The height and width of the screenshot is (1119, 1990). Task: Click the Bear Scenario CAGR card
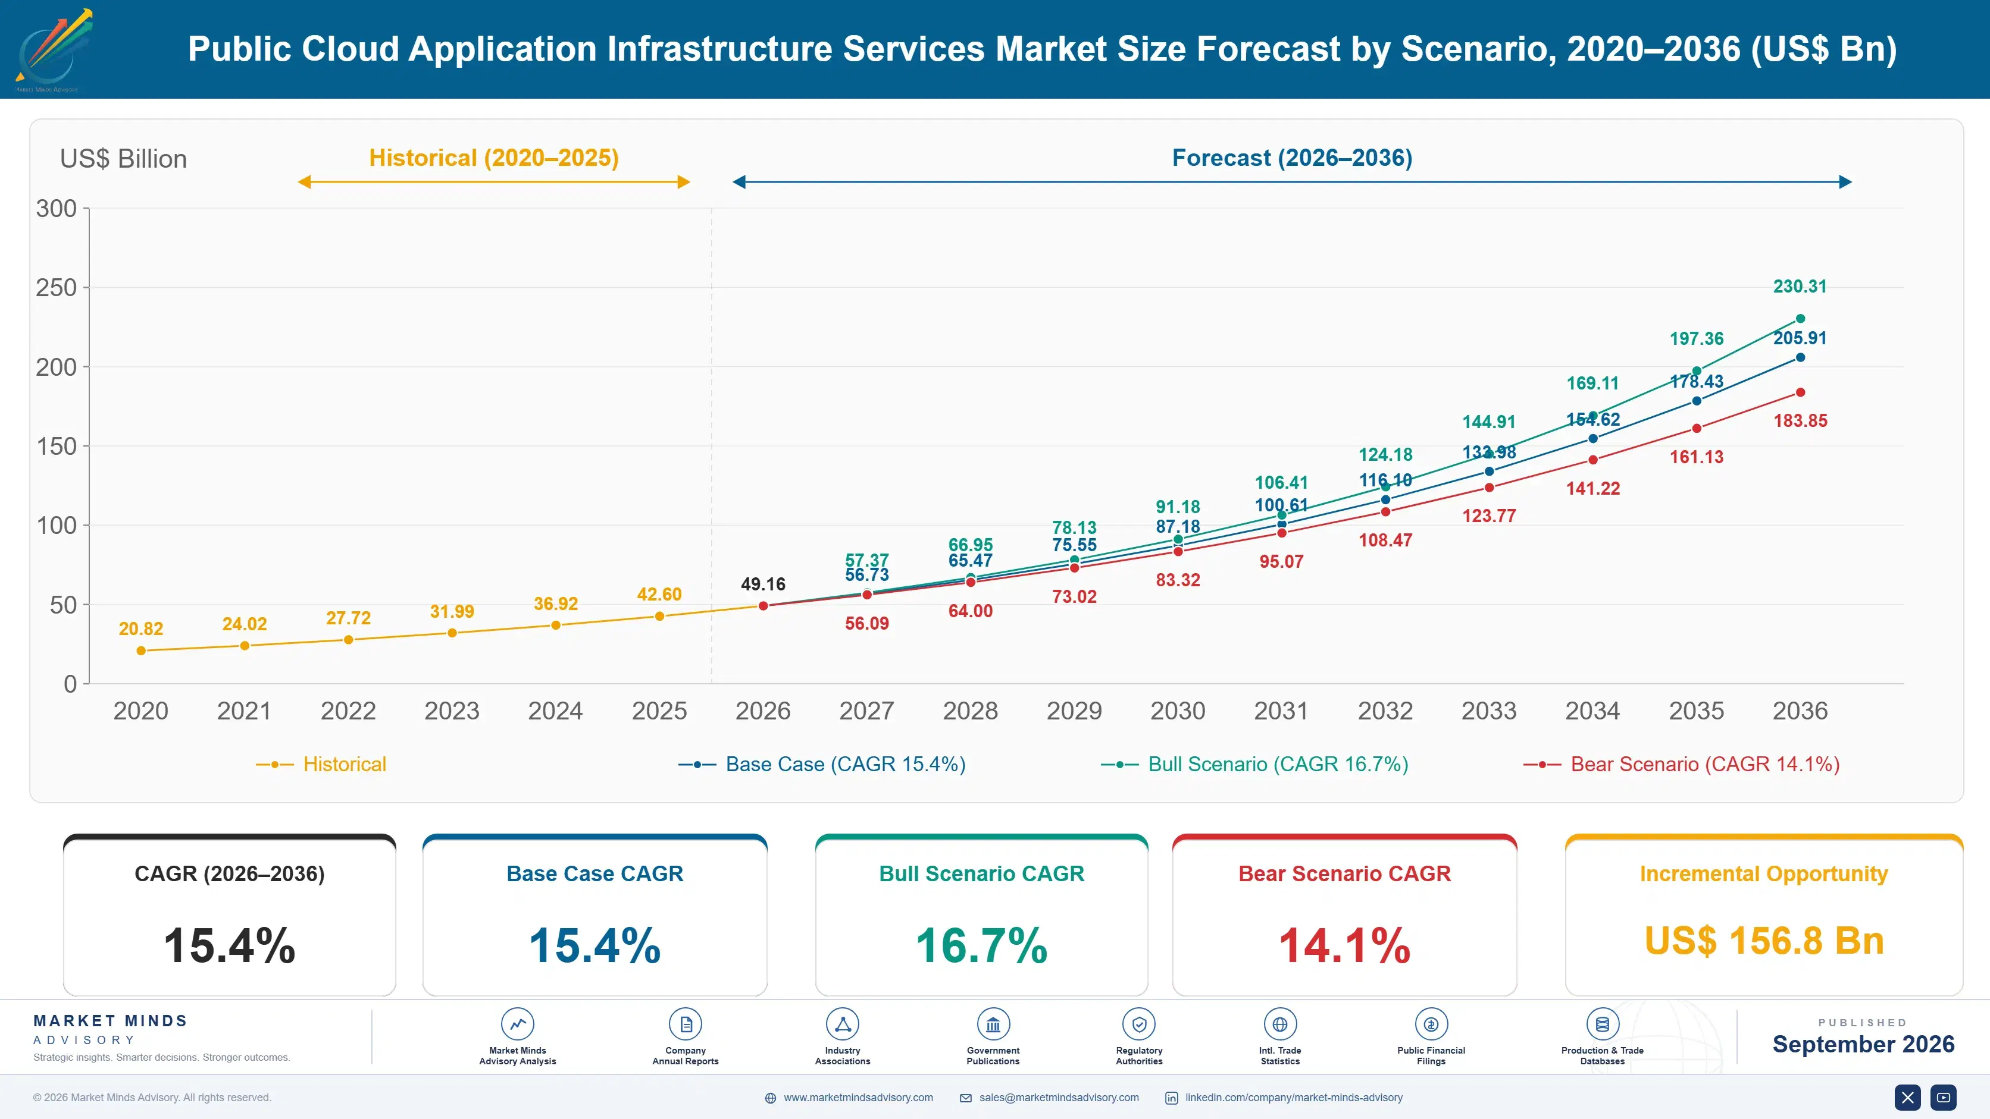tap(1345, 915)
